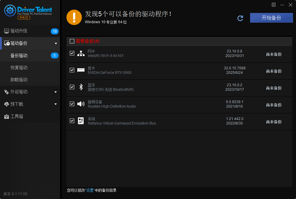Expand the 预下载 sidebar arrow

(x=56, y=104)
